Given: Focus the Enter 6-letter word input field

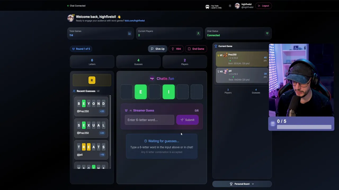Looking at the screenshot, I should click(149, 120).
